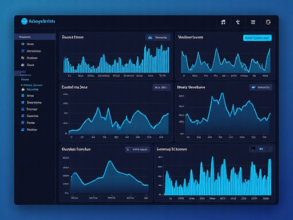Screen dimensions: 293x220
Task: Click the note-shaped icon in the header
Action: (223, 22)
